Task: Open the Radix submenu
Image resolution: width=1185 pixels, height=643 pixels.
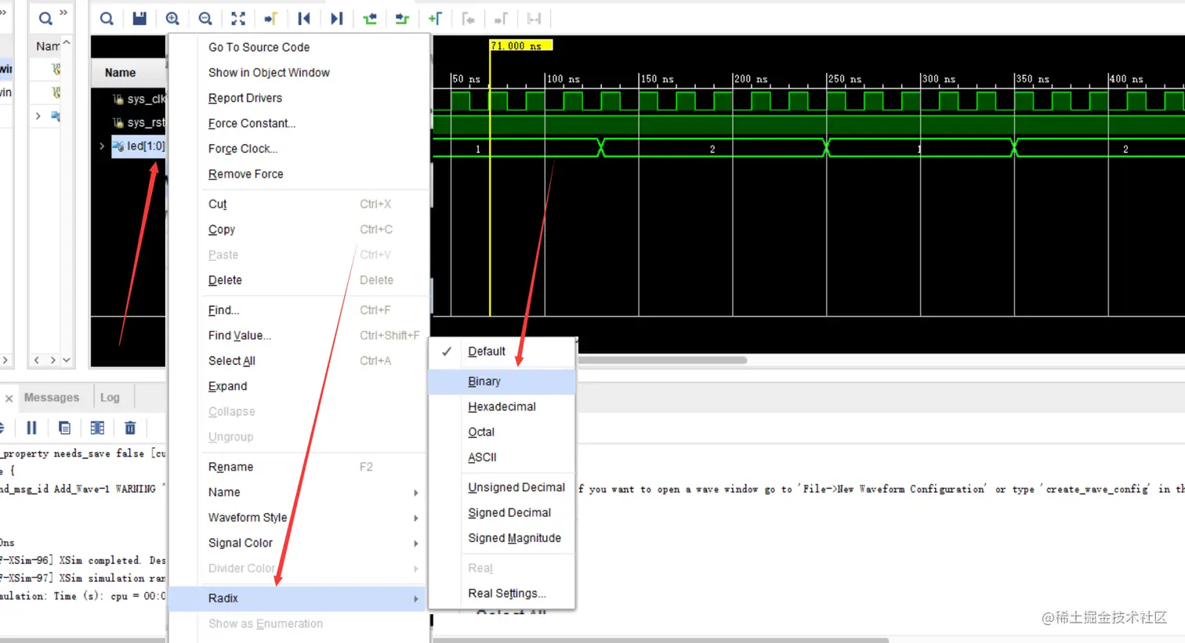Action: tap(299, 598)
